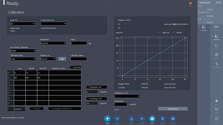Click the Delete trash icon
The image size is (223, 125).
pos(163,119)
